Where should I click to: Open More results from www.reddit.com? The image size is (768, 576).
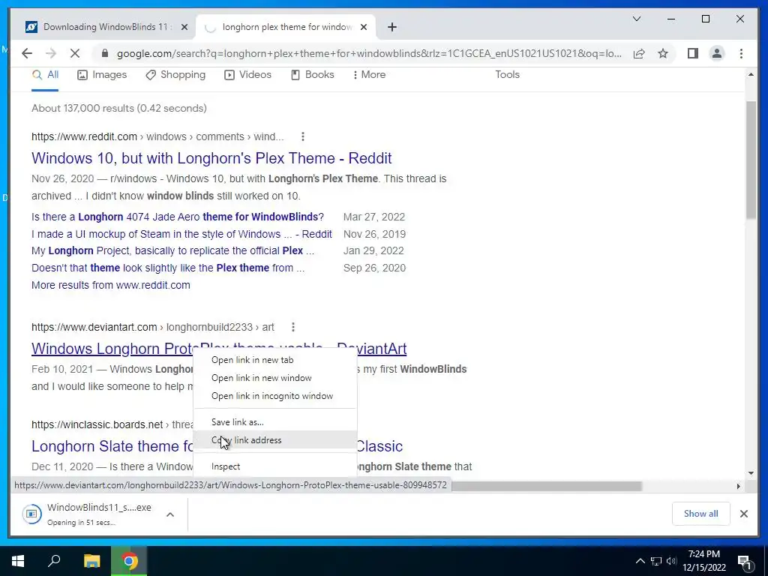111,285
